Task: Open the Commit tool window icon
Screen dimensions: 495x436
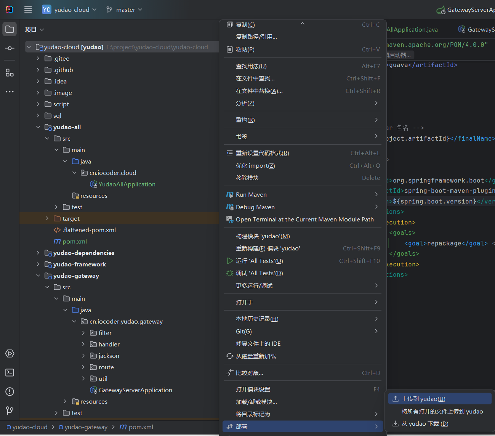Action: (x=10, y=48)
